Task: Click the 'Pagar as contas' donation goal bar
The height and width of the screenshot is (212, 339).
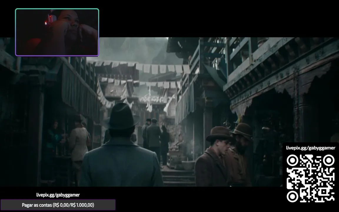Action: click(58, 205)
